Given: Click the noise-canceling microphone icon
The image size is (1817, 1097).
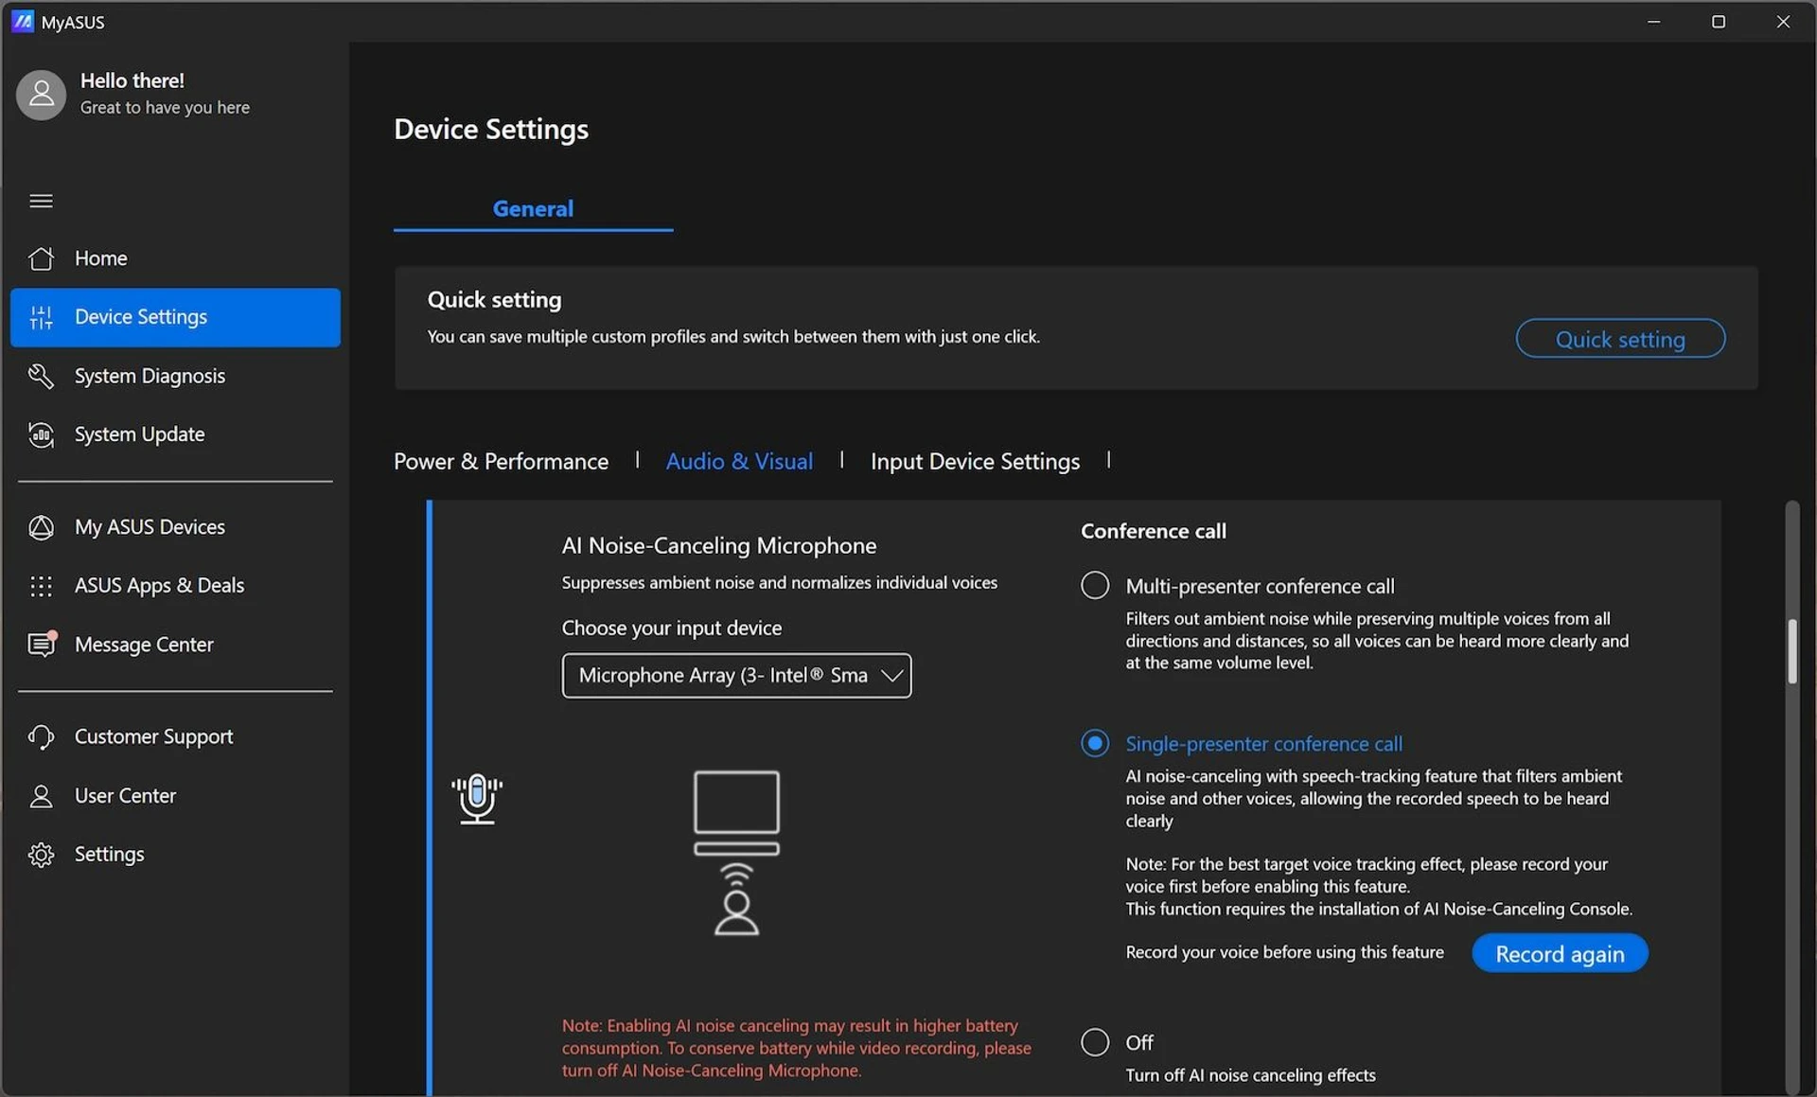Looking at the screenshot, I should (477, 799).
